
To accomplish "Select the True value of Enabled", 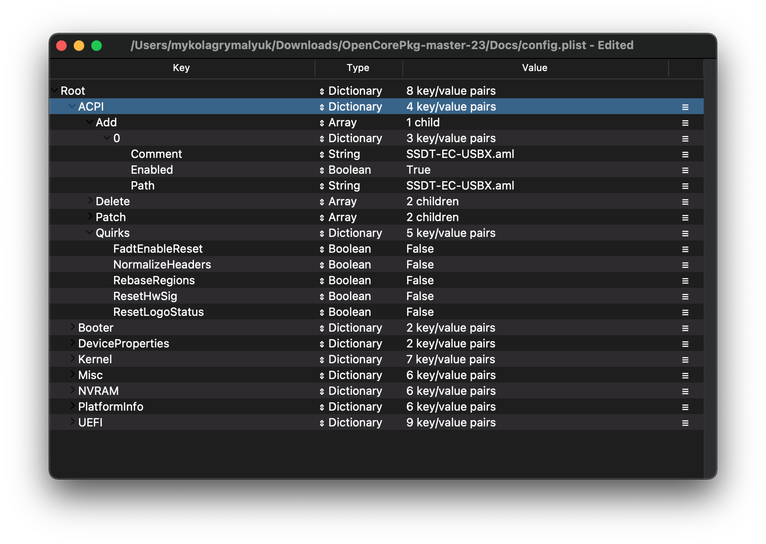I will 418,170.
